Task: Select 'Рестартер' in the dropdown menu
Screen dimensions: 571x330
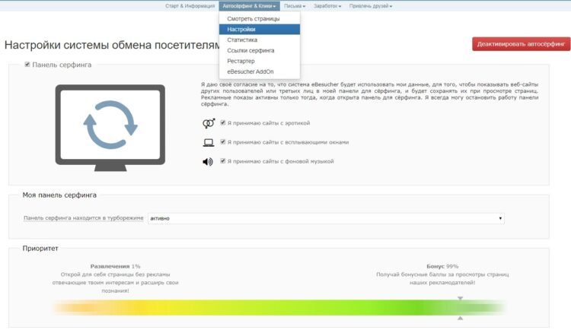Action: tap(241, 61)
